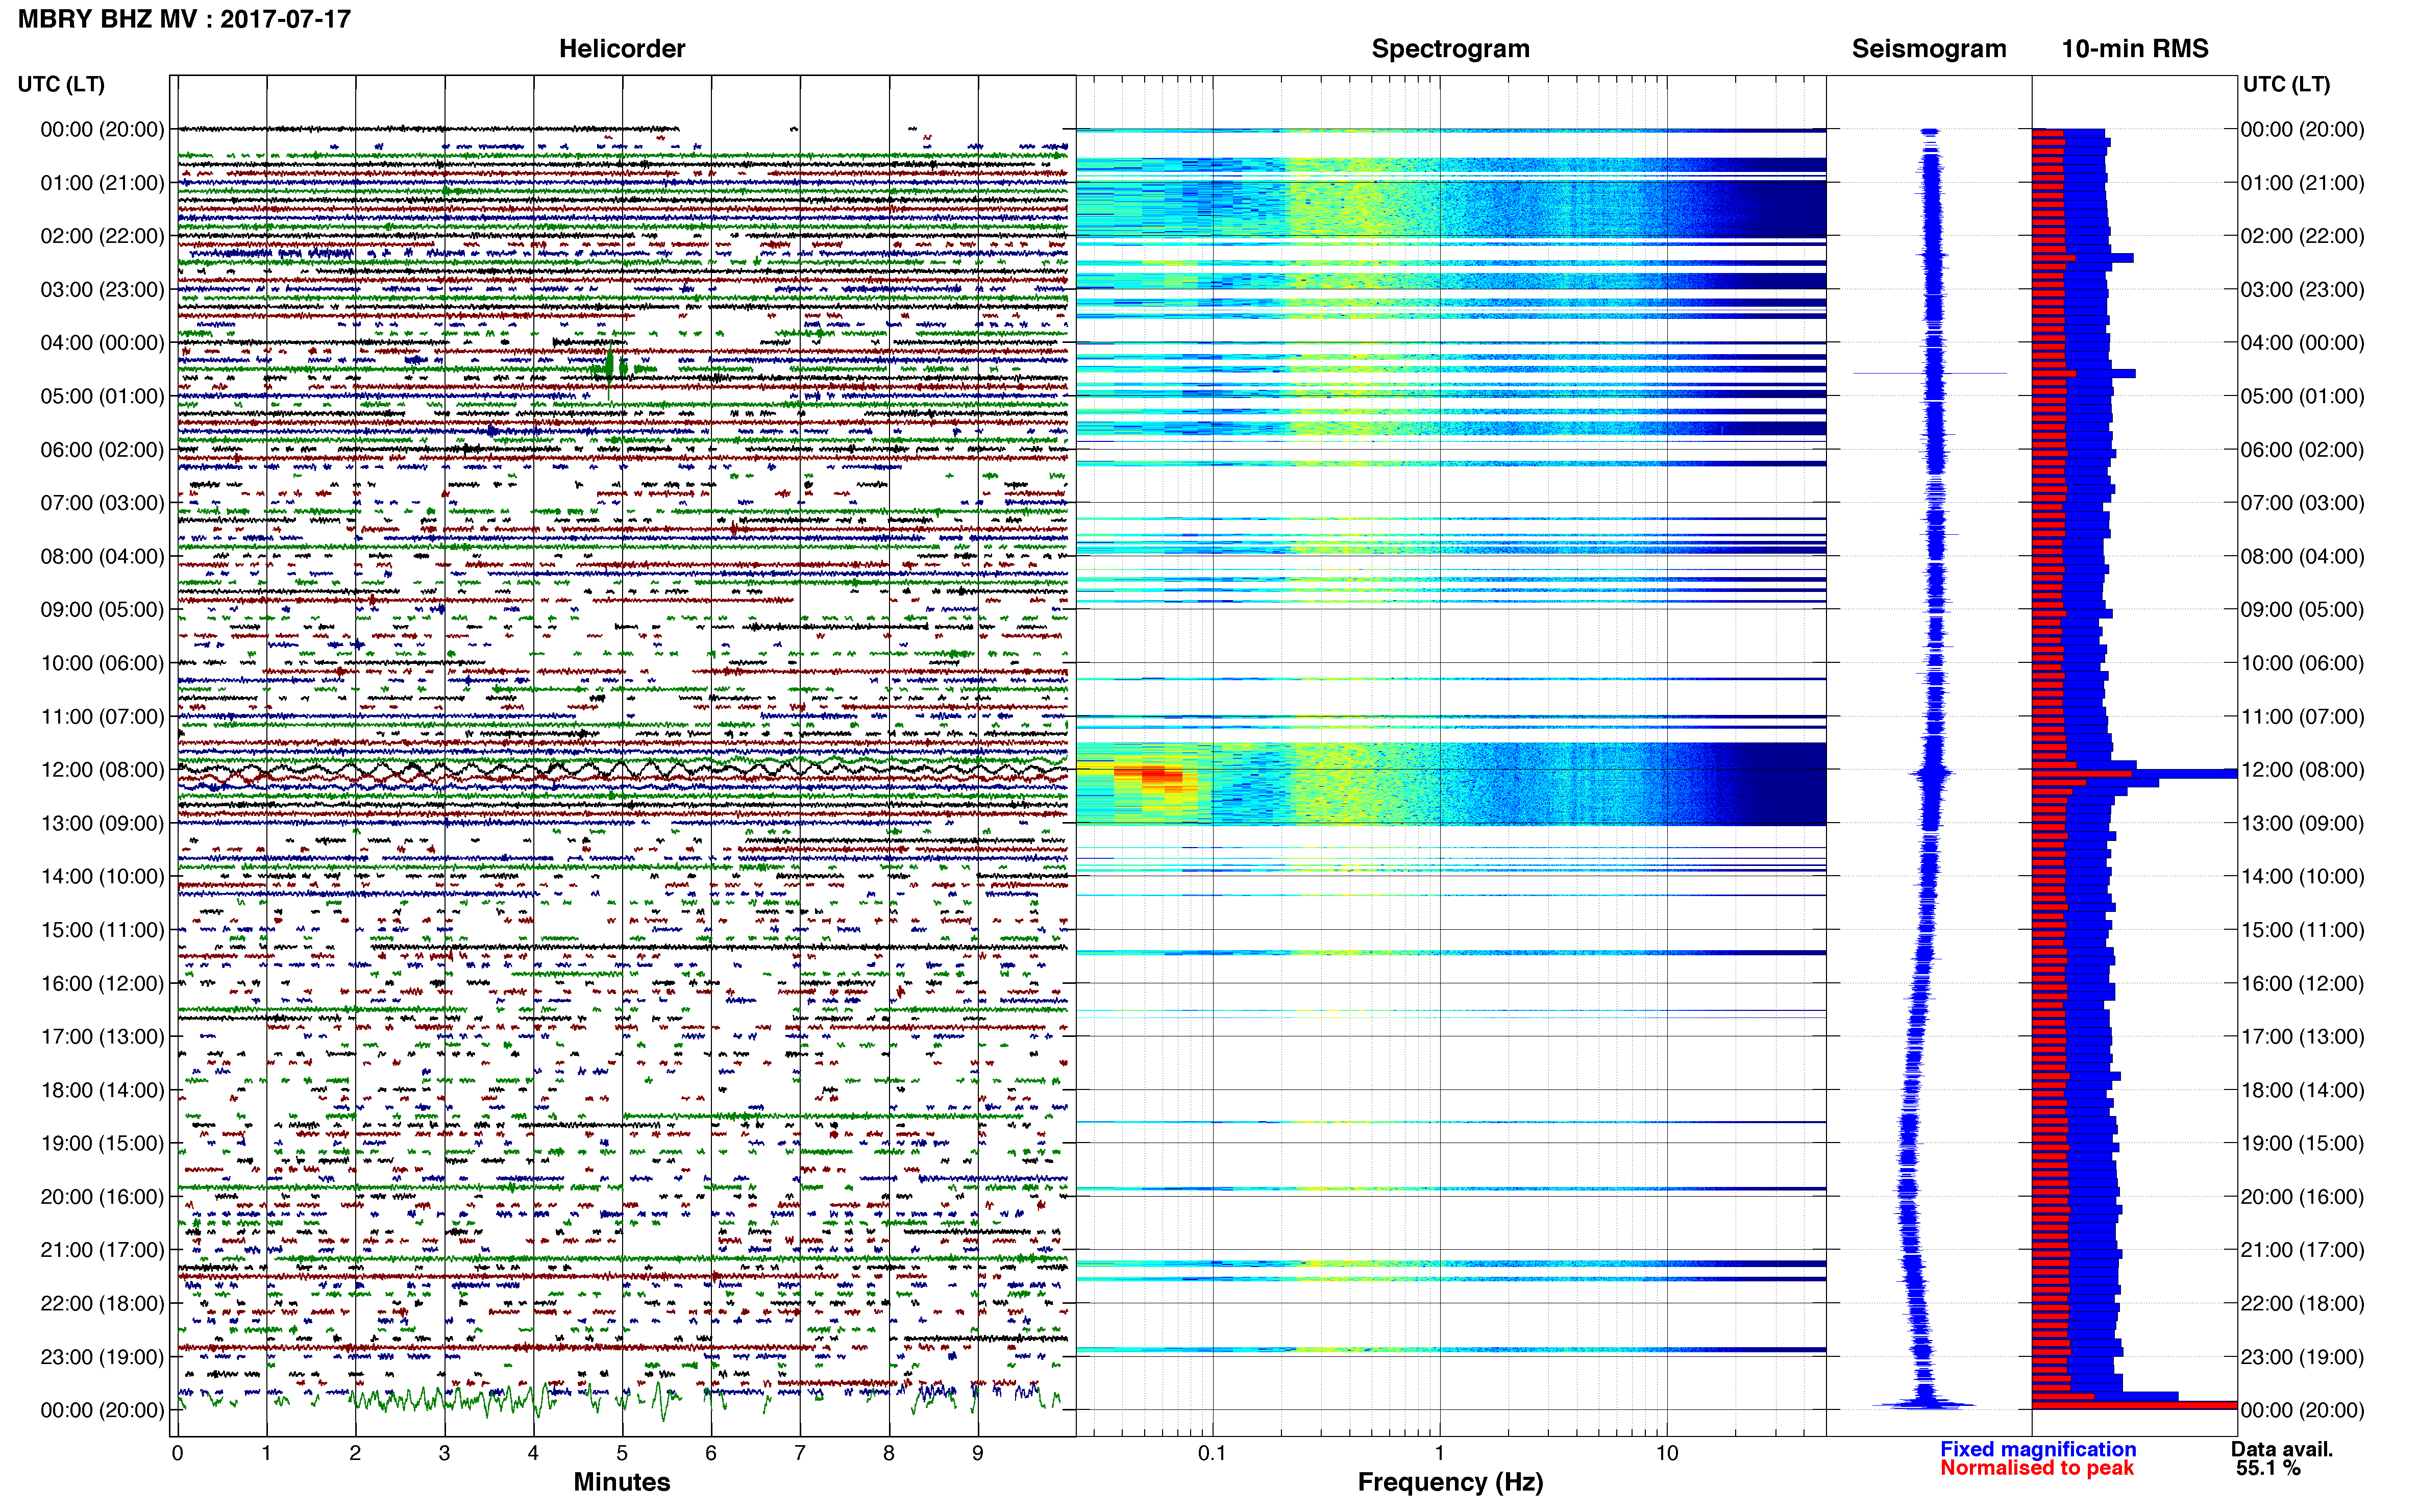Click the title 'MBRY BHZ MV : 2017-07-17'
This screenshot has width=2419, height=1512.
184,19
